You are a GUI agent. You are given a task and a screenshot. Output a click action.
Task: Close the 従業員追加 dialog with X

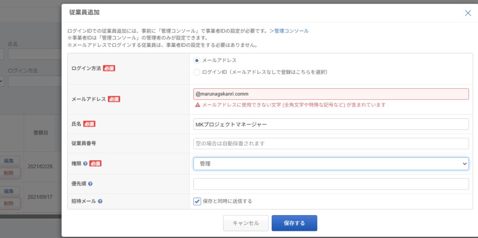468,13
